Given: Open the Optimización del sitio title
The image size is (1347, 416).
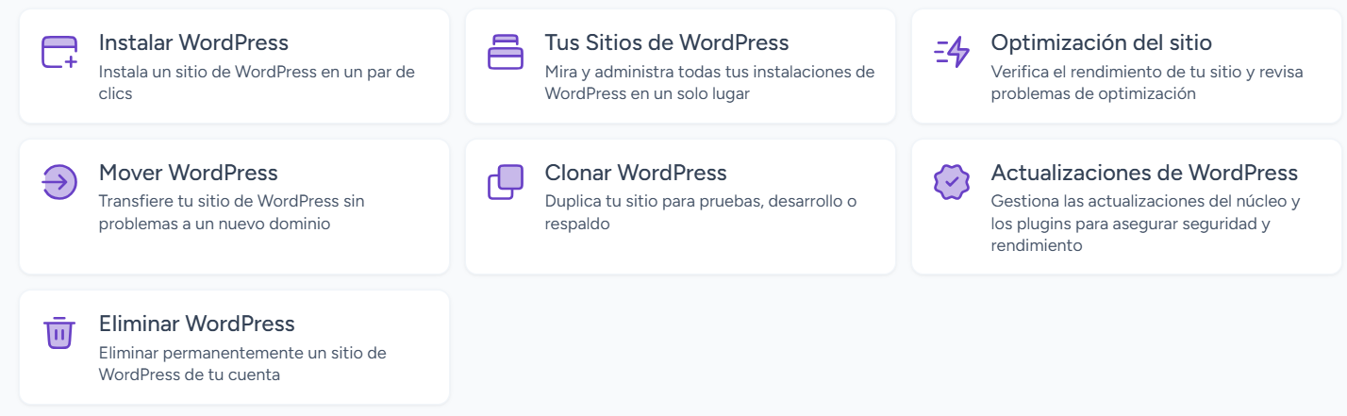Looking at the screenshot, I should pos(1101,42).
